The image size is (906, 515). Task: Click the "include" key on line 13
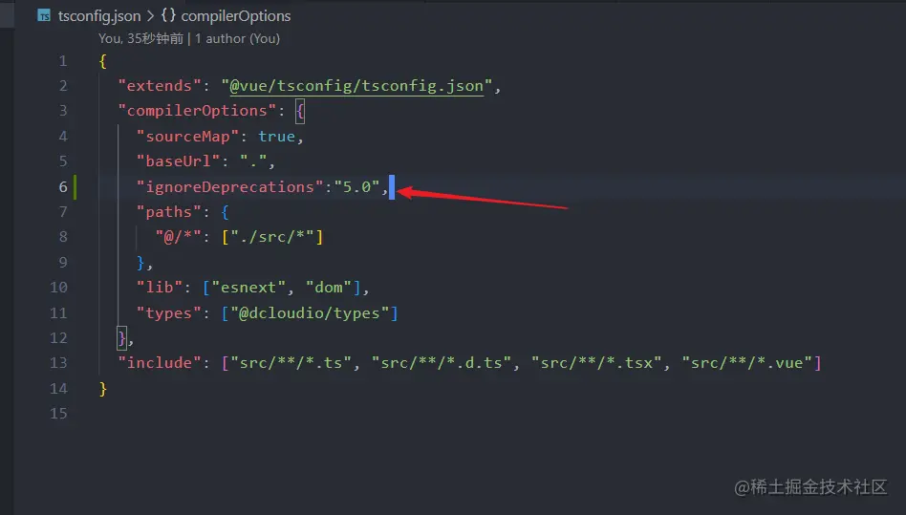160,363
